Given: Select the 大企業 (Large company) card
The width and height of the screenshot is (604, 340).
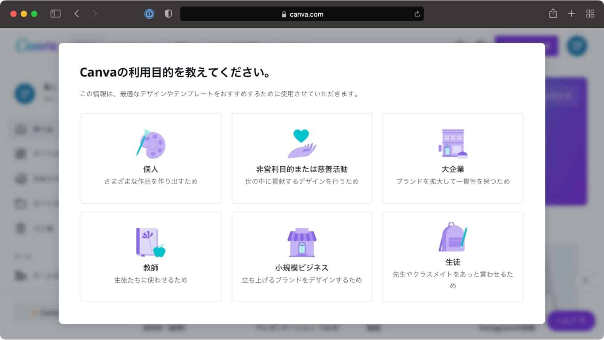Looking at the screenshot, I should pyautogui.click(x=453, y=158).
